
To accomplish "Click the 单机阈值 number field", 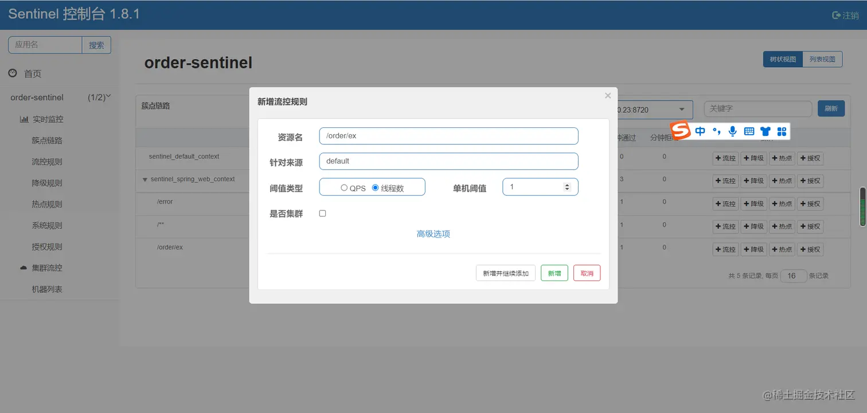I will pos(540,187).
